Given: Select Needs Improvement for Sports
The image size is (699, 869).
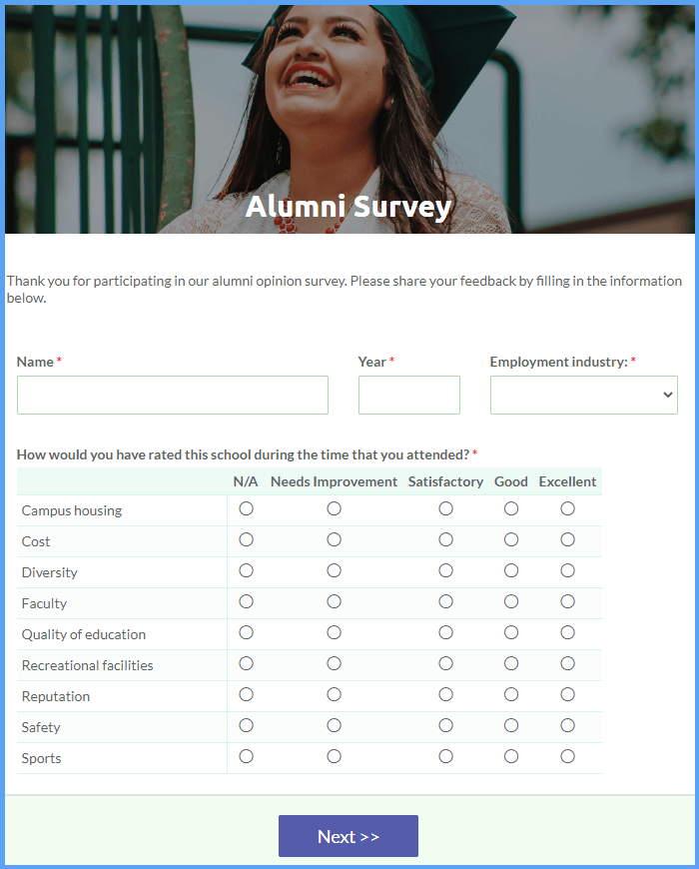Looking at the screenshot, I should (334, 757).
